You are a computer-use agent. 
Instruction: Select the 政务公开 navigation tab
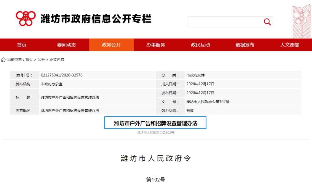(111, 45)
